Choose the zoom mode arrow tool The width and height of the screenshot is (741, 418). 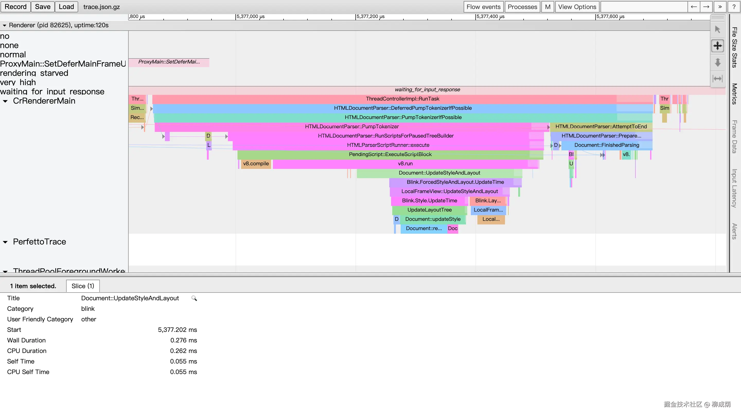[x=717, y=62]
